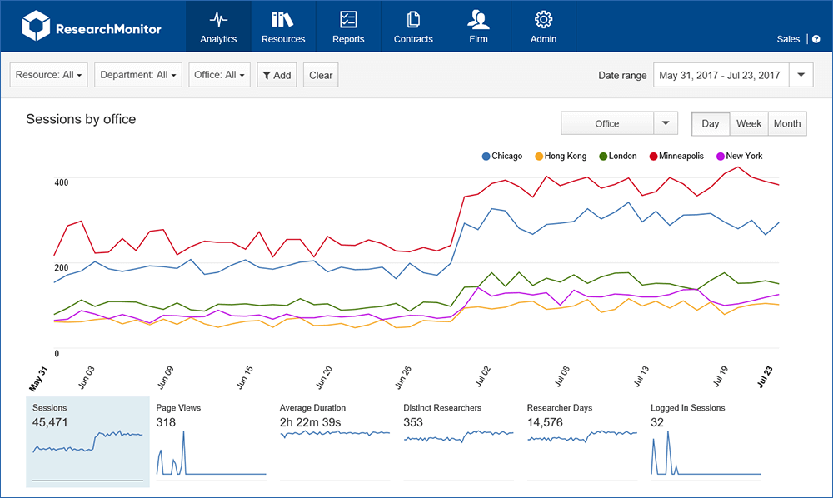Open the Admin gear icon
Viewport: 833px width, 498px height.
coord(543,19)
